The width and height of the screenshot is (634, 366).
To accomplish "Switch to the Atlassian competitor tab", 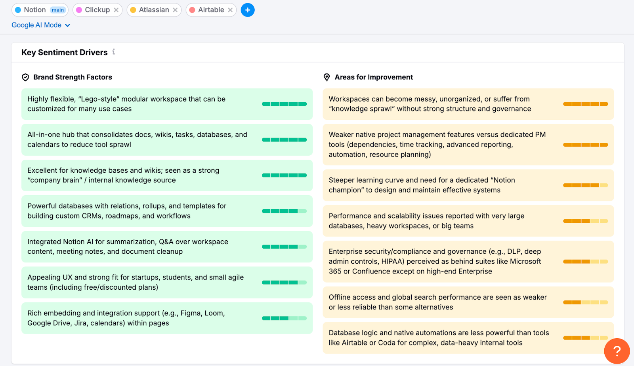I will pyautogui.click(x=151, y=10).
